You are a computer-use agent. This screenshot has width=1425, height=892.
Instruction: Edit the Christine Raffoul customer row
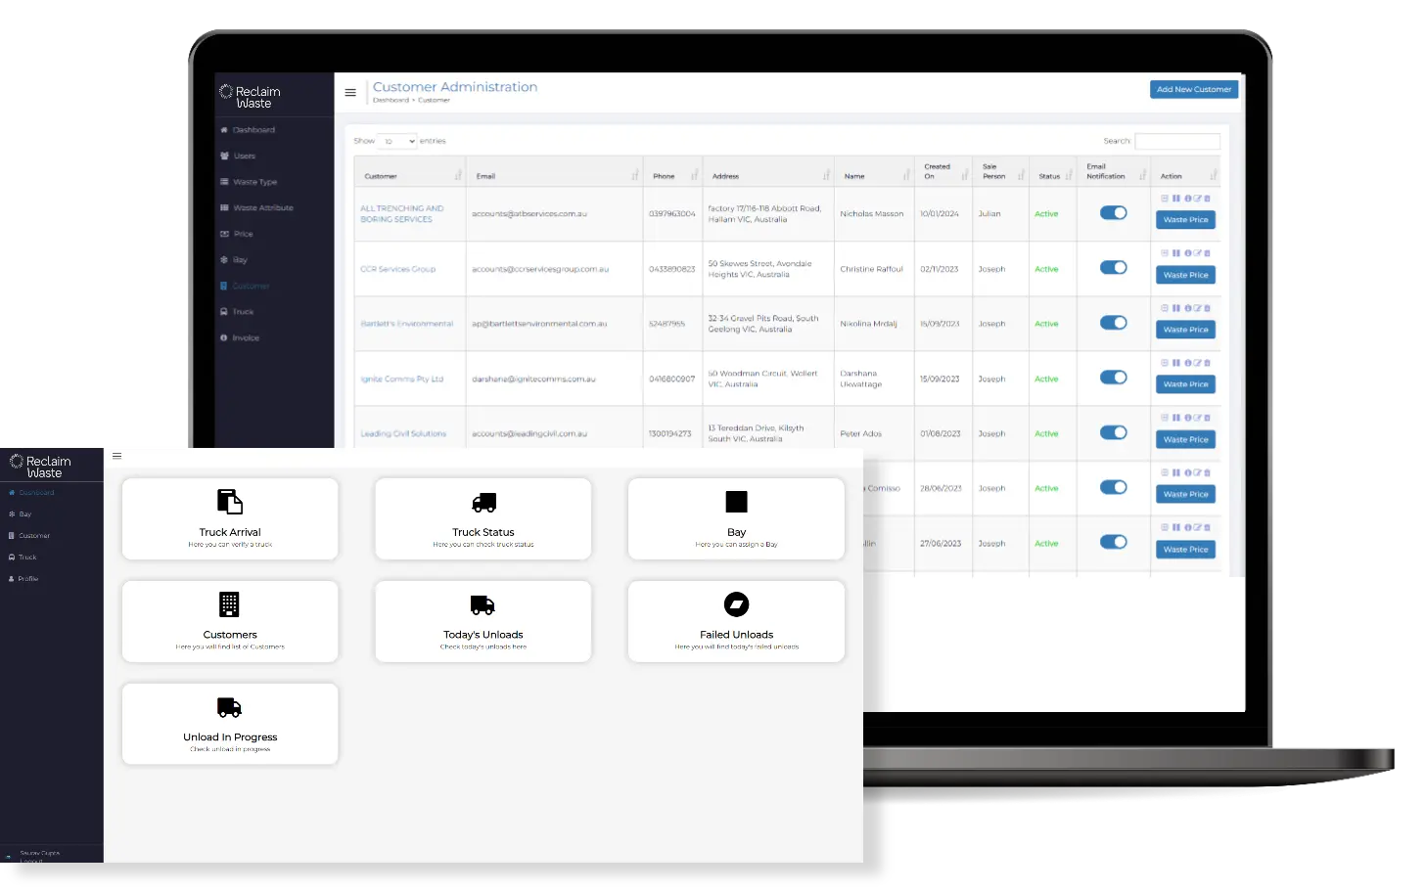(1197, 253)
